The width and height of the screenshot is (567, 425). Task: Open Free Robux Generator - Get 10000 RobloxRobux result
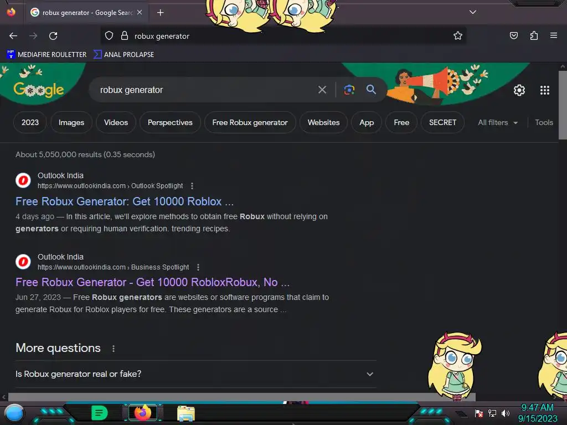tap(153, 282)
